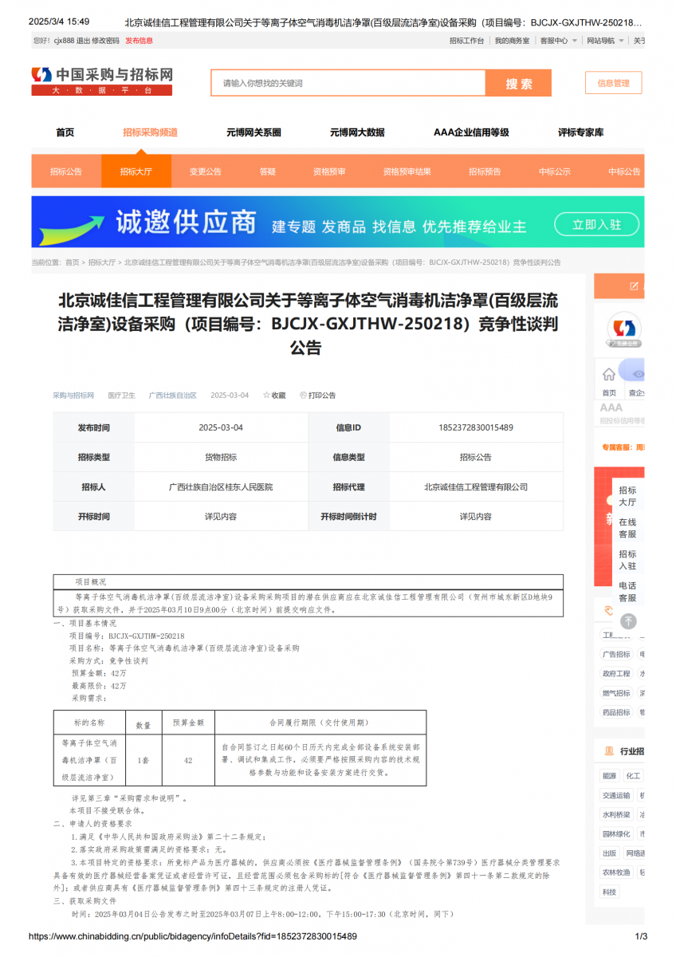The image size is (676, 957).
Task: Click the 交通运输 industry tag
Action: click(616, 795)
